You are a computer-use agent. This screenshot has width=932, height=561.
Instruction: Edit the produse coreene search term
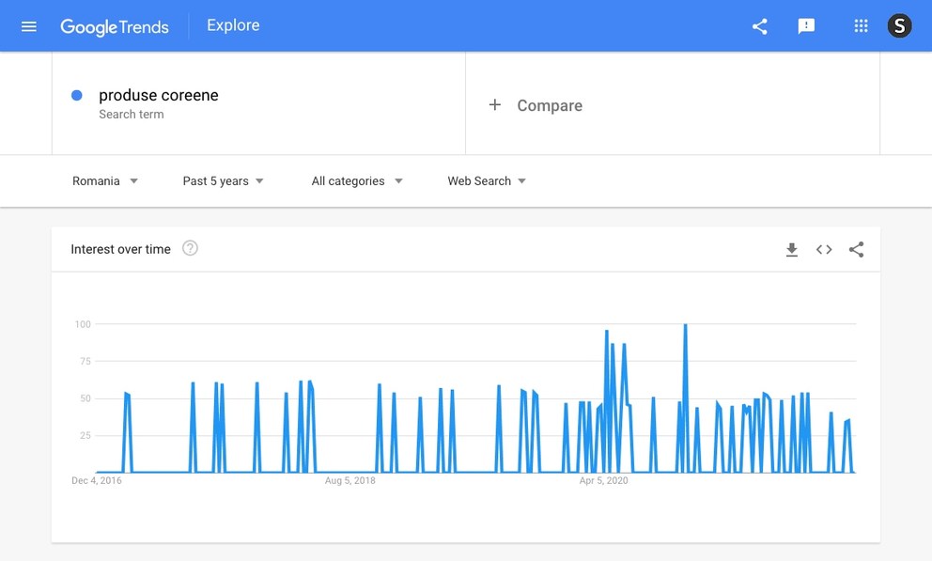[159, 96]
